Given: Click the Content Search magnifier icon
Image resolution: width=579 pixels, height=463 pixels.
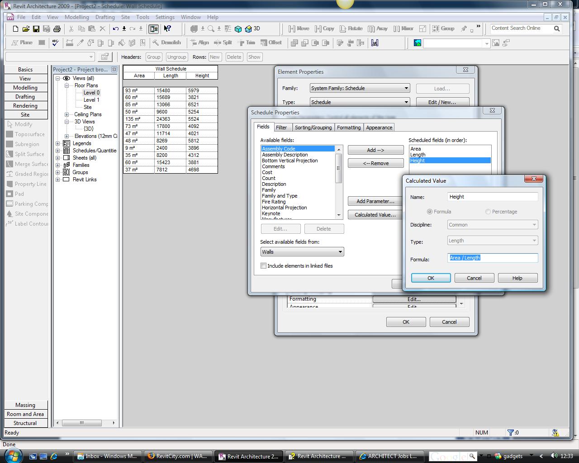Looking at the screenshot, I should tap(557, 28).
